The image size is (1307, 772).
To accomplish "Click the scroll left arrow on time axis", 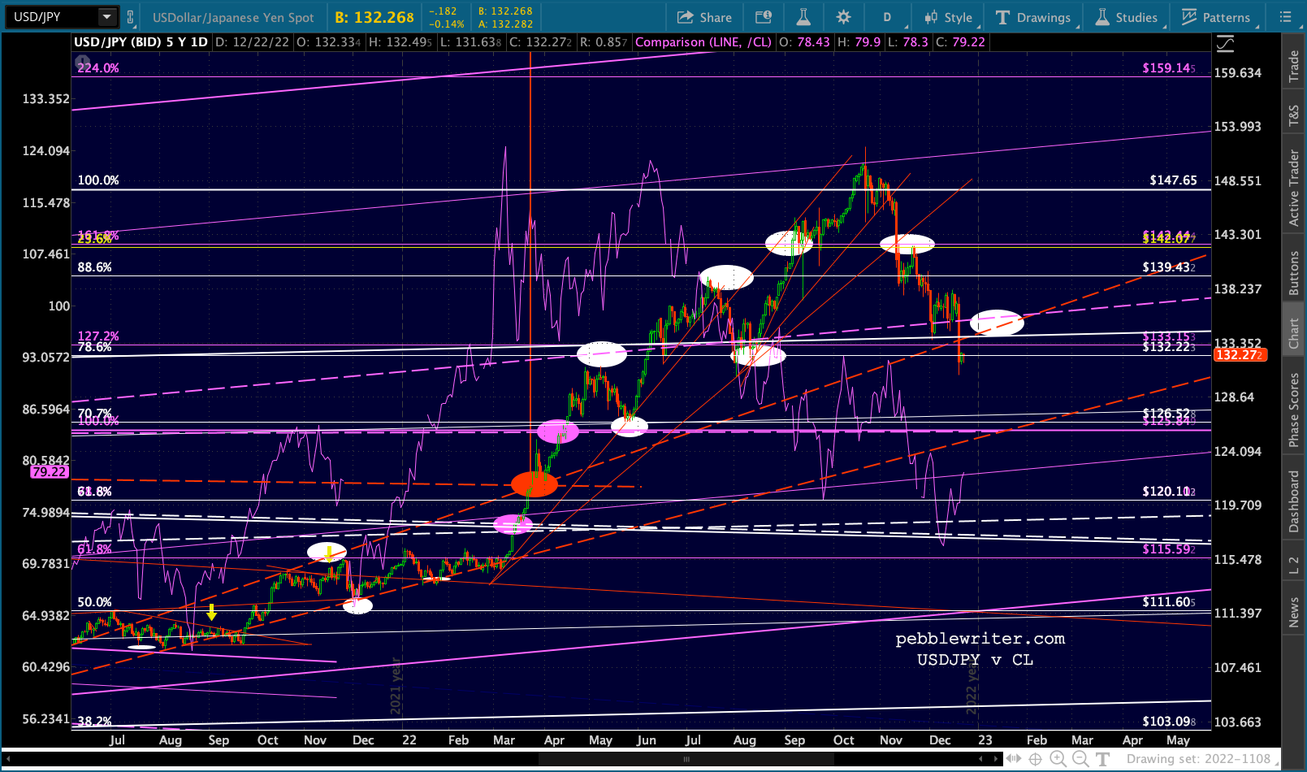I will point(981,759).
